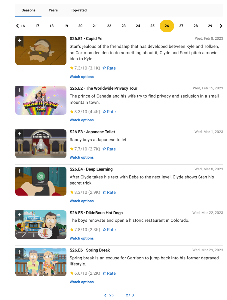Rate the Cupid Ye episode

(109, 68)
